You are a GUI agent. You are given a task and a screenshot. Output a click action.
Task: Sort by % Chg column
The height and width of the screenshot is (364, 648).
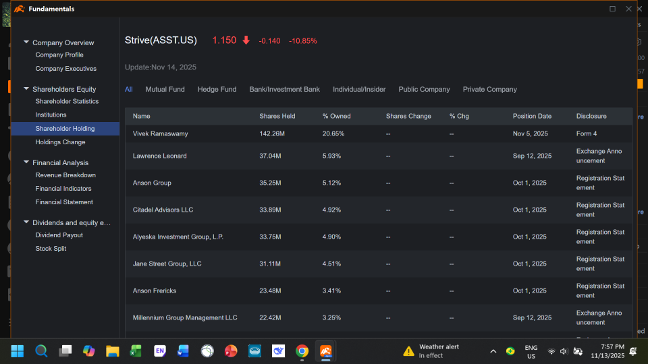[x=459, y=117]
